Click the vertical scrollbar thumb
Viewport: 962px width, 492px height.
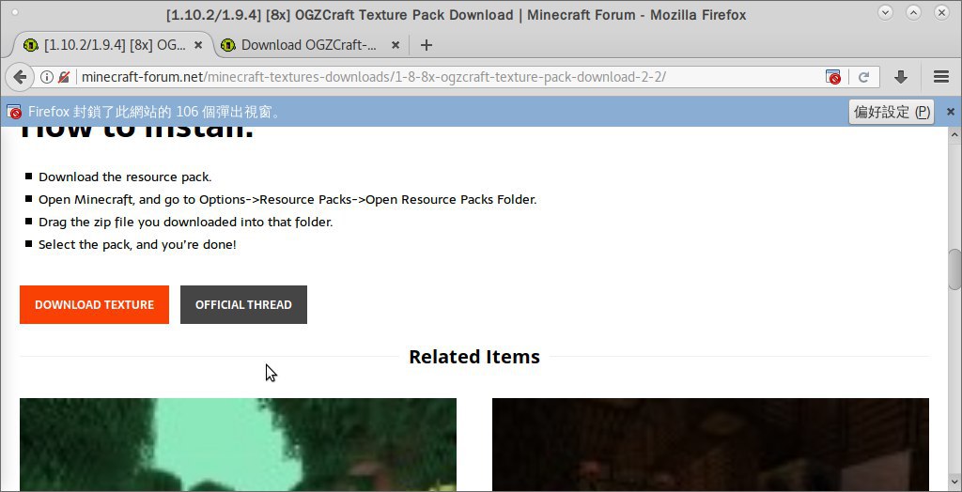954,269
